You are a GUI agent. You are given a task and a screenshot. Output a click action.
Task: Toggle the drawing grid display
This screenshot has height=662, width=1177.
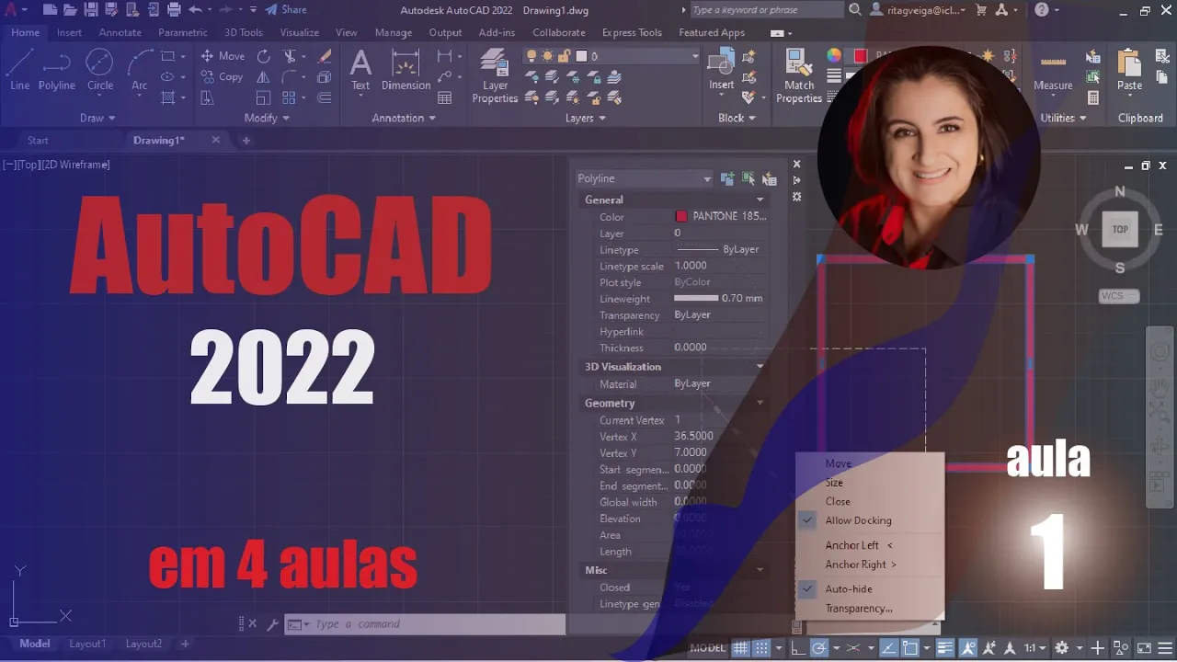[740, 647]
